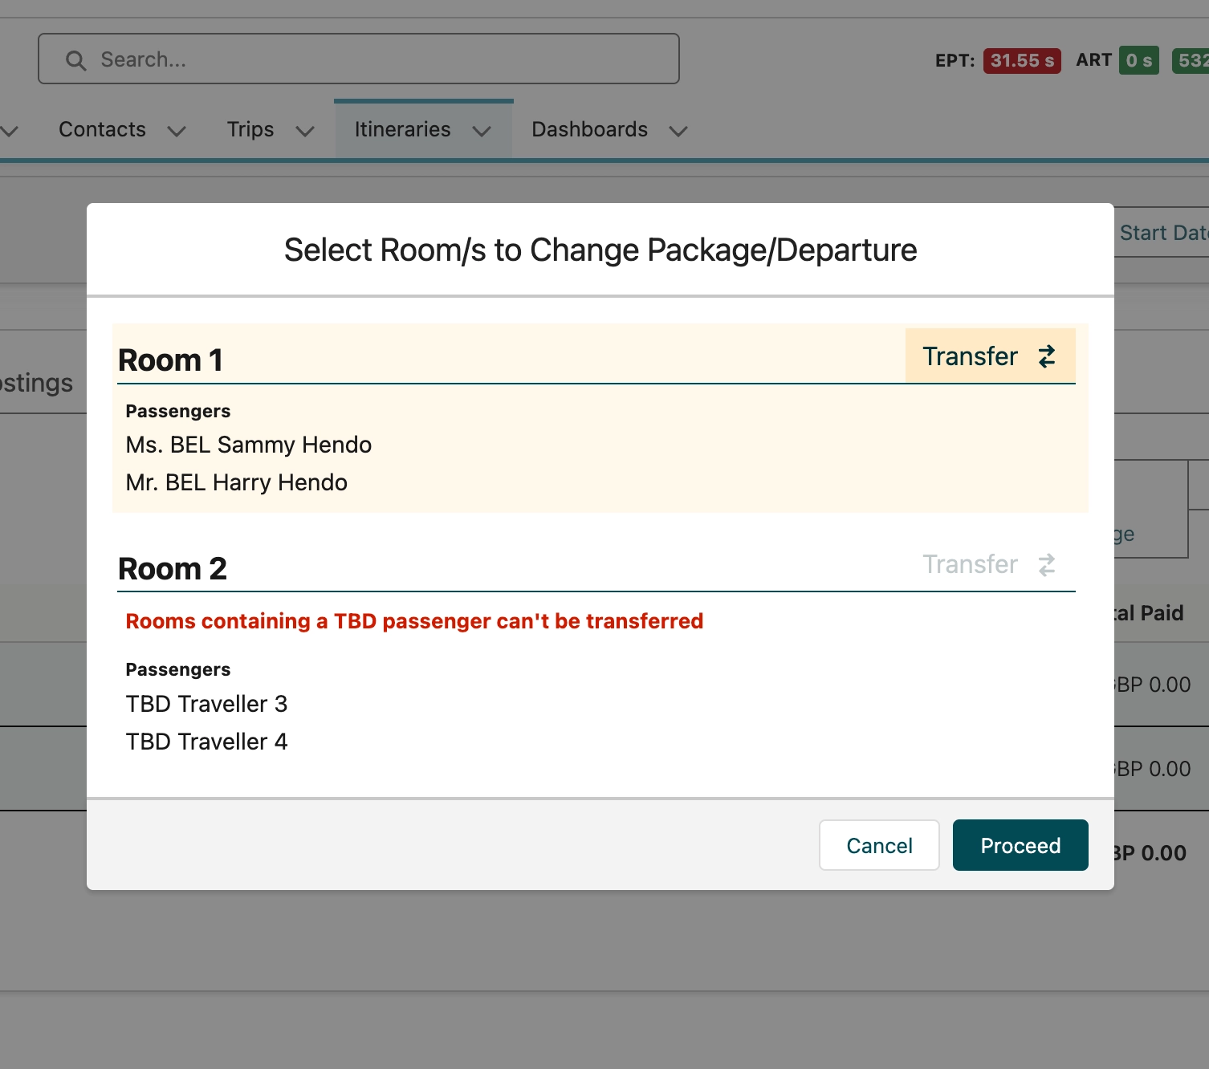Toggle the disabled Transfer label for Room 2
Viewport: 1209px width, 1069px height.
970,565
